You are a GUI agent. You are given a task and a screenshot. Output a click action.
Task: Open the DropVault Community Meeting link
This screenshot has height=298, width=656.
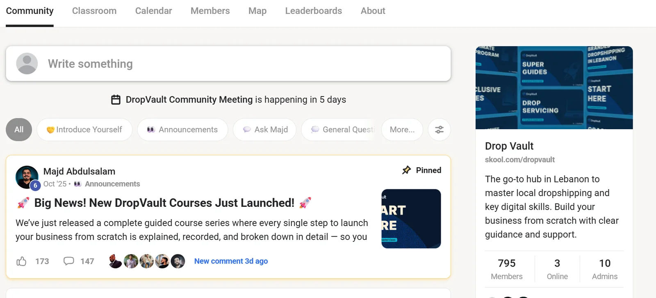[x=189, y=100]
